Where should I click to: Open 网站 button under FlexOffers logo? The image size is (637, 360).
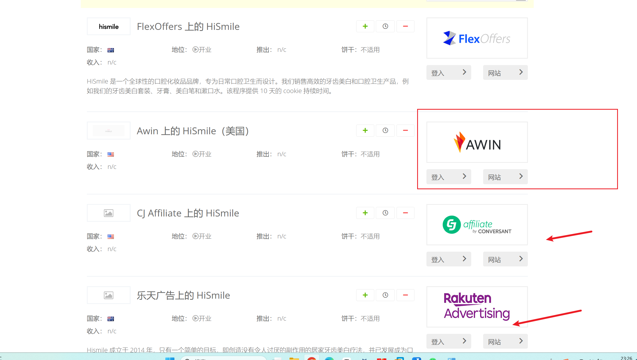point(505,72)
